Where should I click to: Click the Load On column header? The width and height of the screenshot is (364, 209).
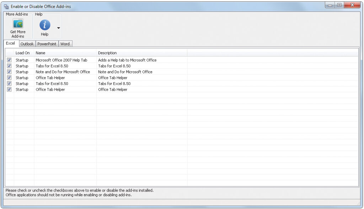pyautogui.click(x=23, y=53)
